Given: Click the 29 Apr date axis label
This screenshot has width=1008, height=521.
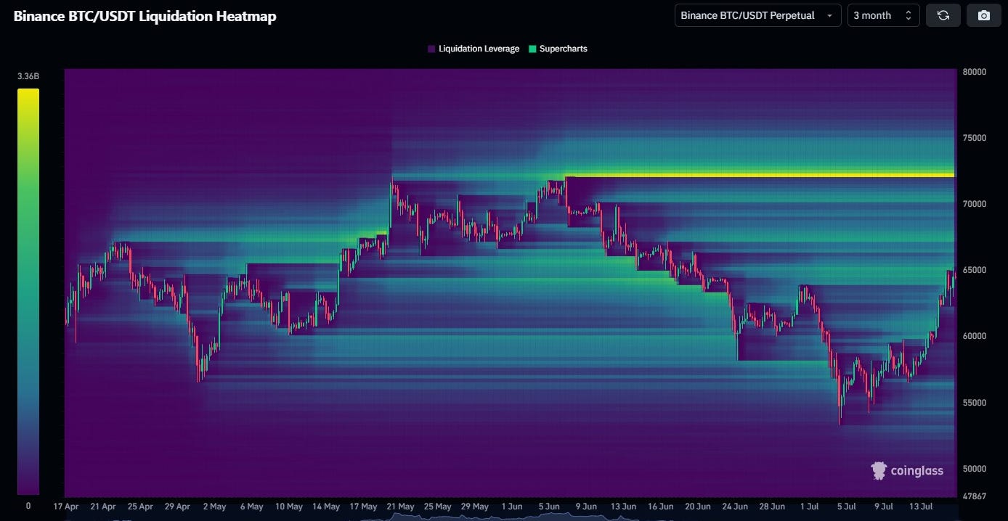Looking at the screenshot, I should pyautogui.click(x=177, y=506).
